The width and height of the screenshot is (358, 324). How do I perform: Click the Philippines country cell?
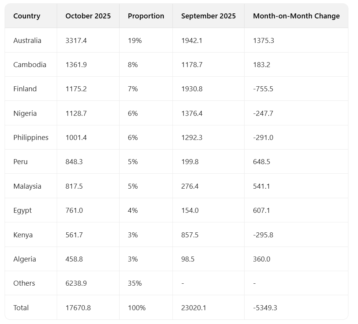click(x=31, y=137)
